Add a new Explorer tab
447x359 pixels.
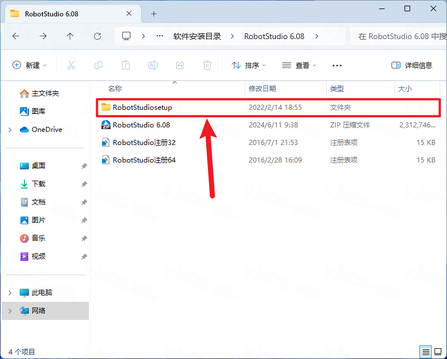154,14
